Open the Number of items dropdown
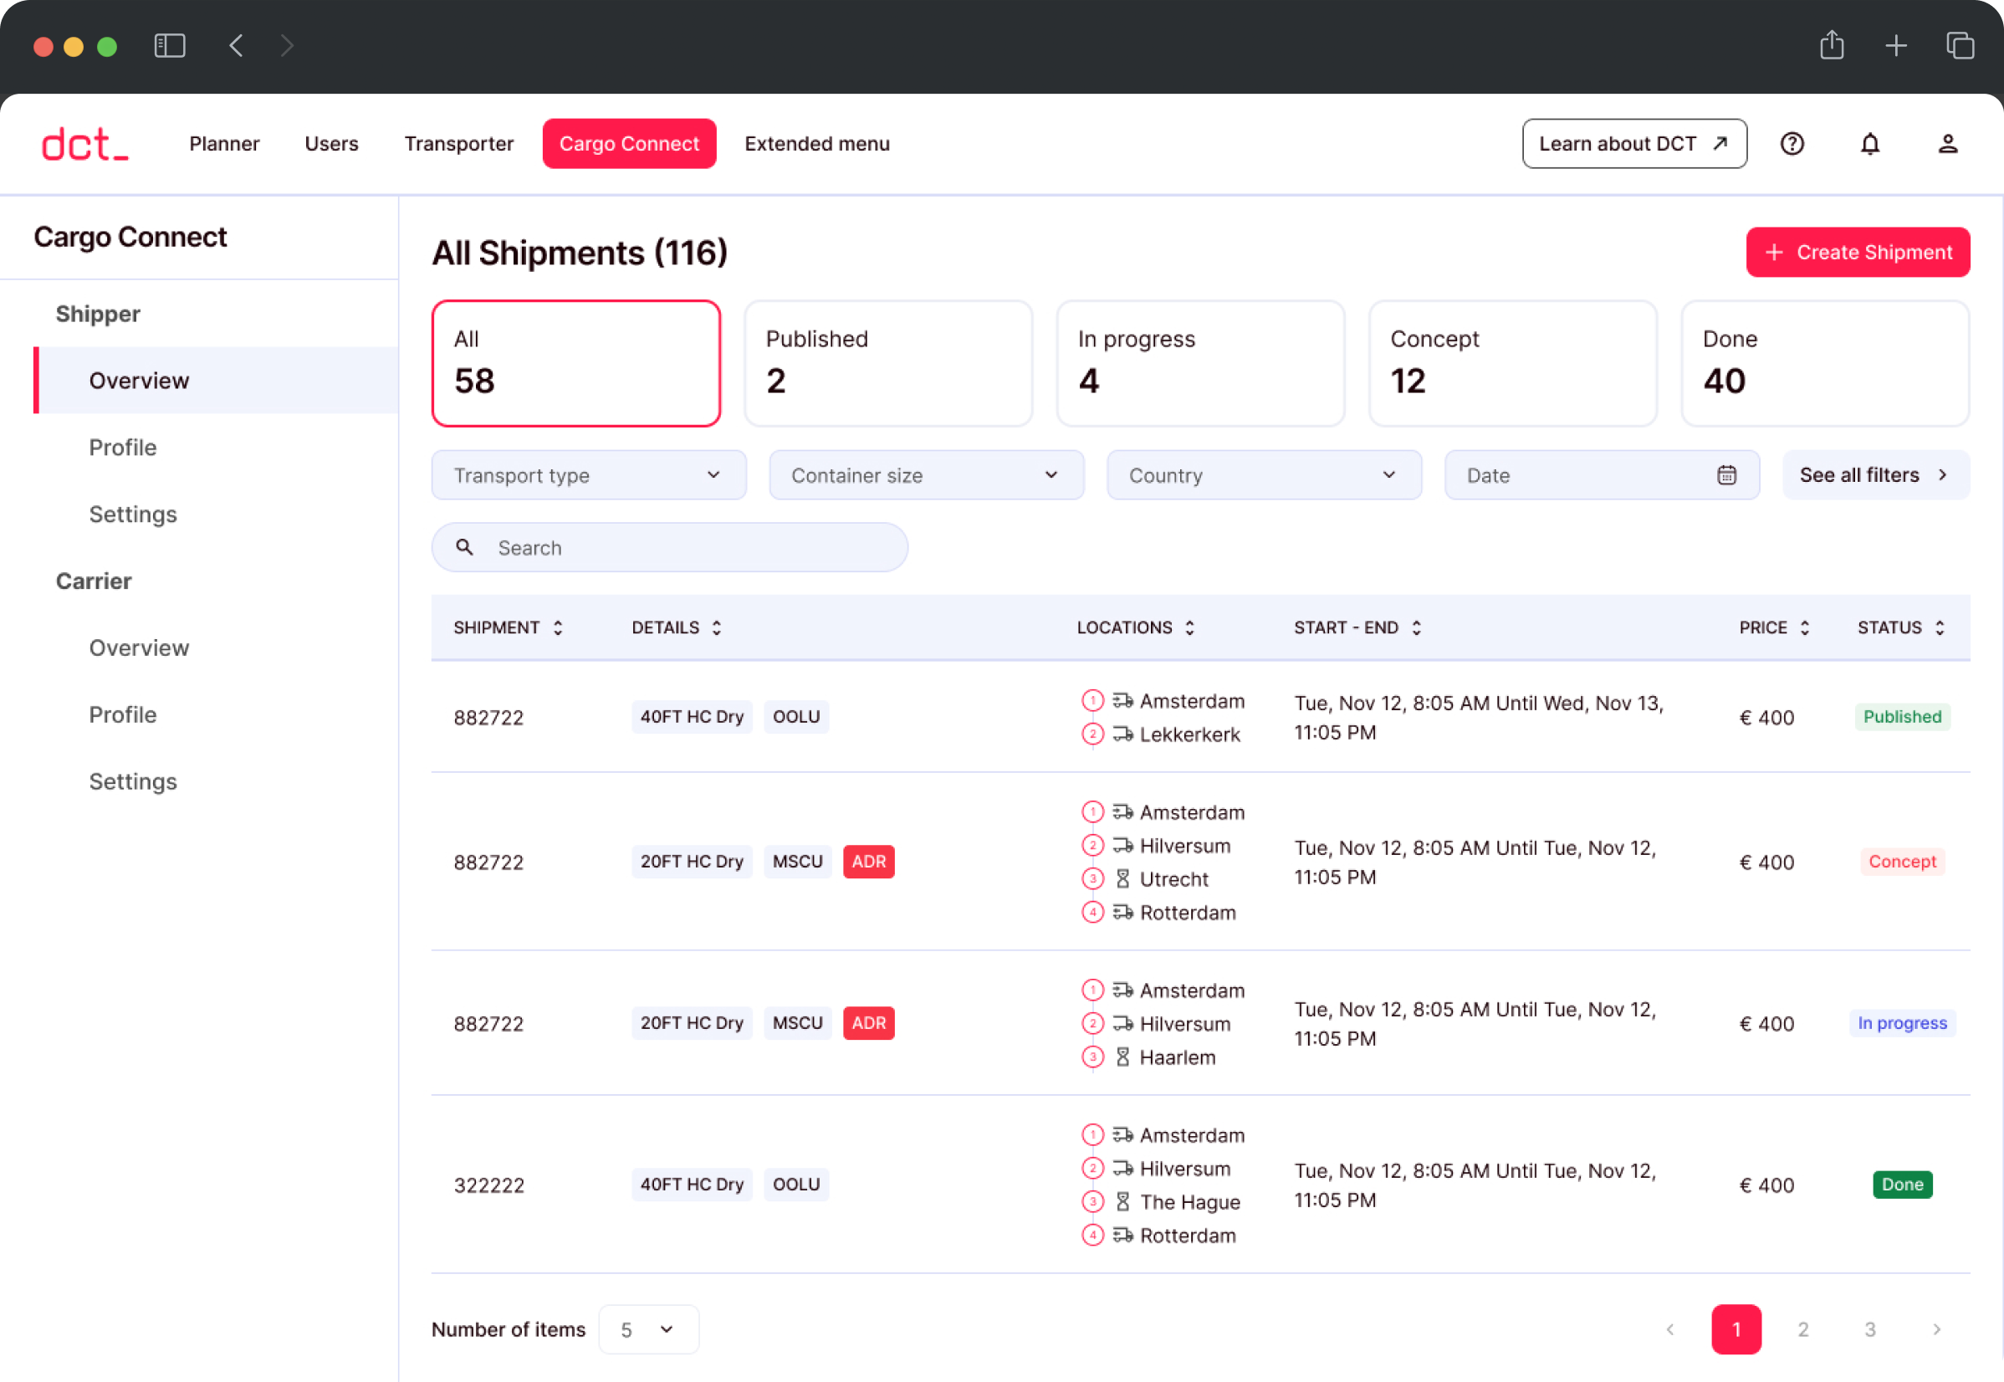The height and width of the screenshot is (1382, 2004). (648, 1329)
